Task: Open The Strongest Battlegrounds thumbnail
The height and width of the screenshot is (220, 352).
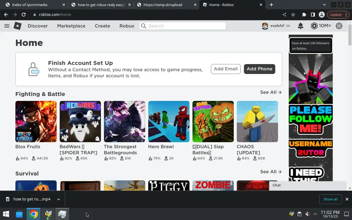Action: tap(125, 122)
